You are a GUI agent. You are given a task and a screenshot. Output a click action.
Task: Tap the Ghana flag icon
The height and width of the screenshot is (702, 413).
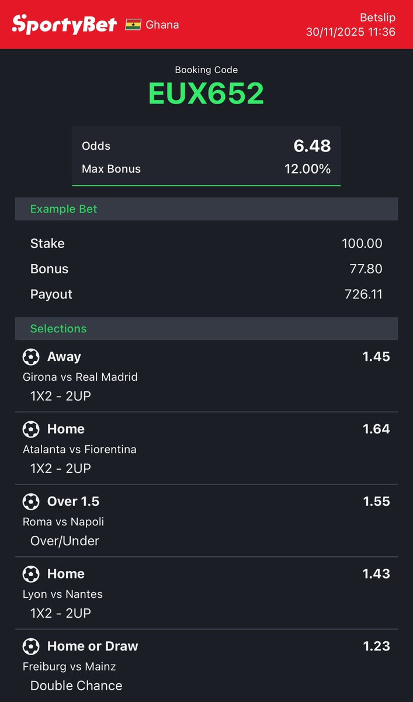pos(133,25)
